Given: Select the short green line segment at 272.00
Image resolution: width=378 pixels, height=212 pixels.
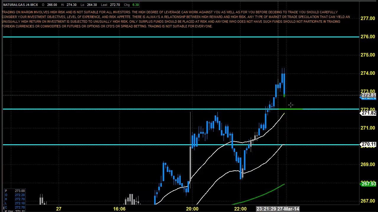Looking at the screenshot, I should [291, 109].
